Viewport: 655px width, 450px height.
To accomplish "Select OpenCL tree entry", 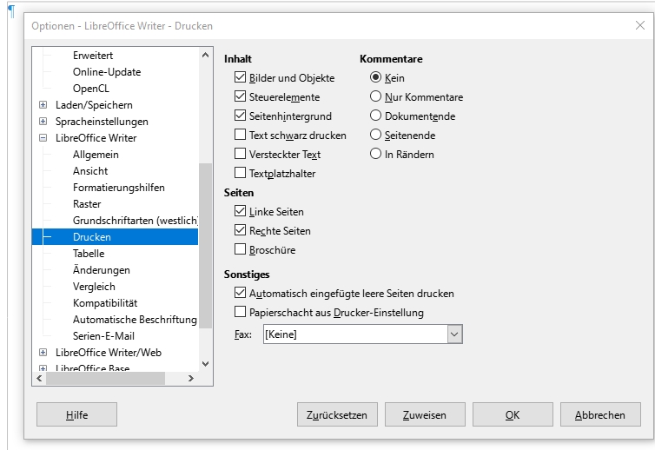I will click(x=90, y=89).
